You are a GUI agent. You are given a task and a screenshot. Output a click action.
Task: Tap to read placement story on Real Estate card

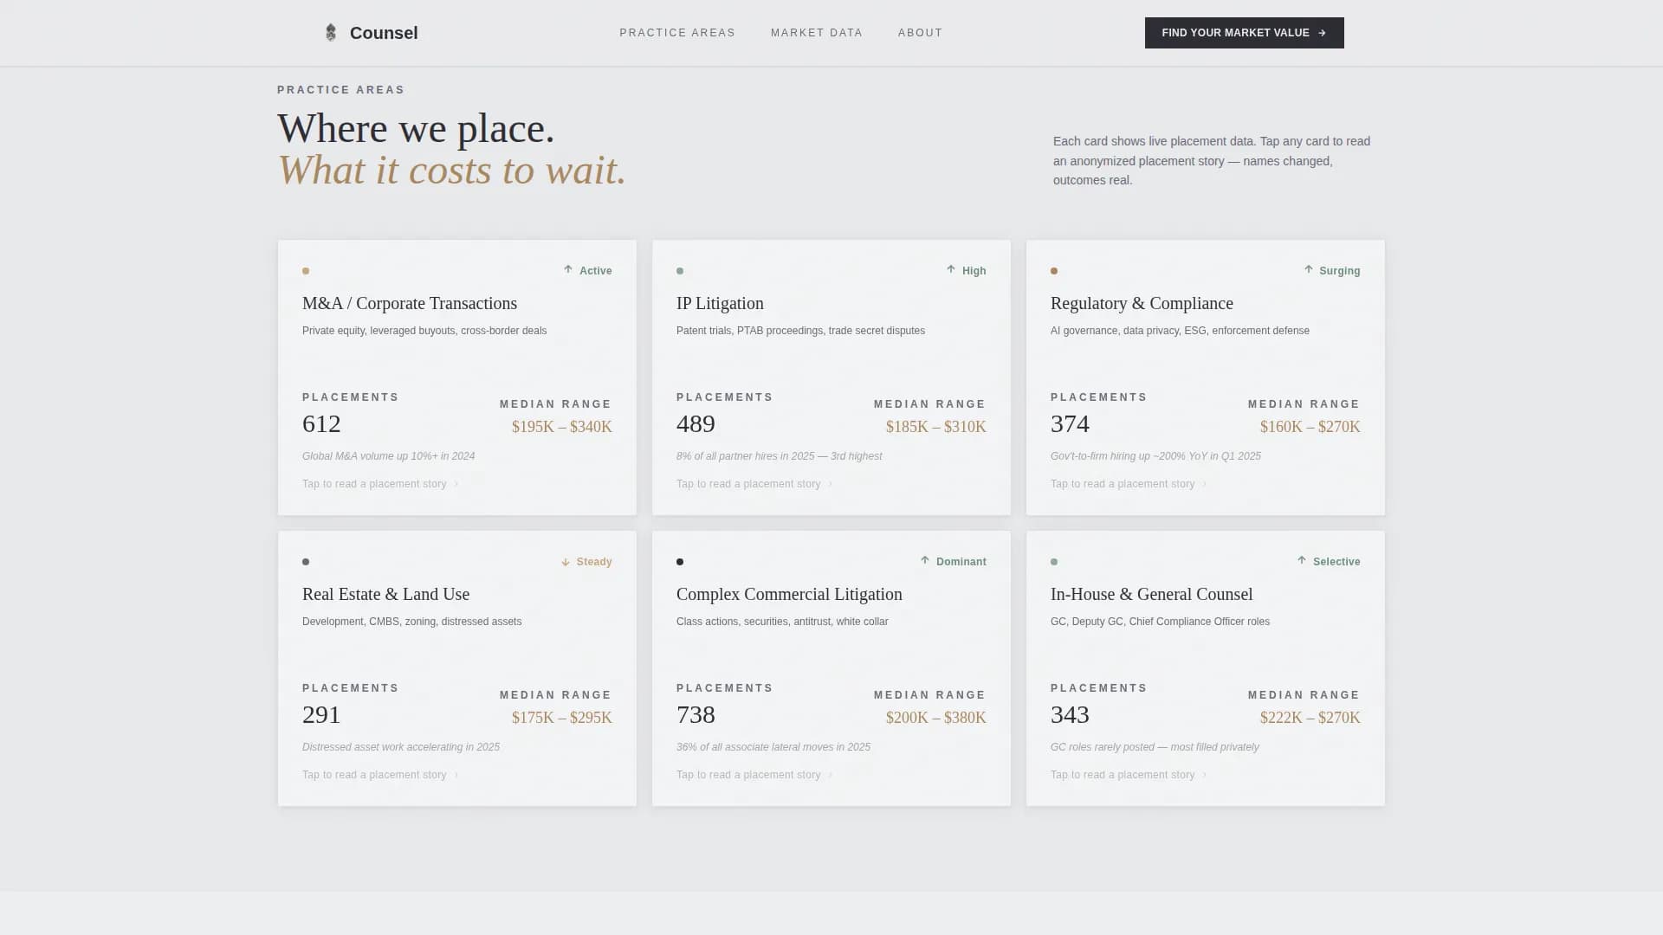click(x=374, y=775)
